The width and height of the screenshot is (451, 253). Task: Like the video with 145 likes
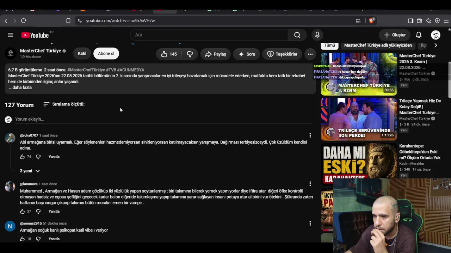pos(169,54)
